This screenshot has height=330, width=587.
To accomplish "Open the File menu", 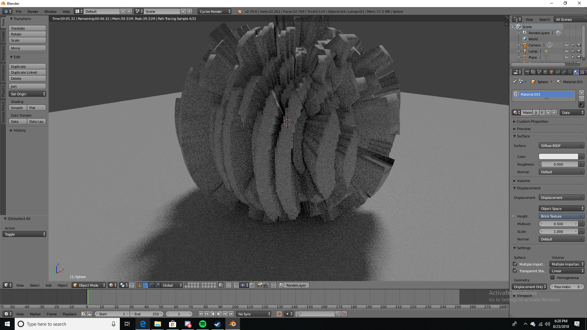I will pos(19,11).
